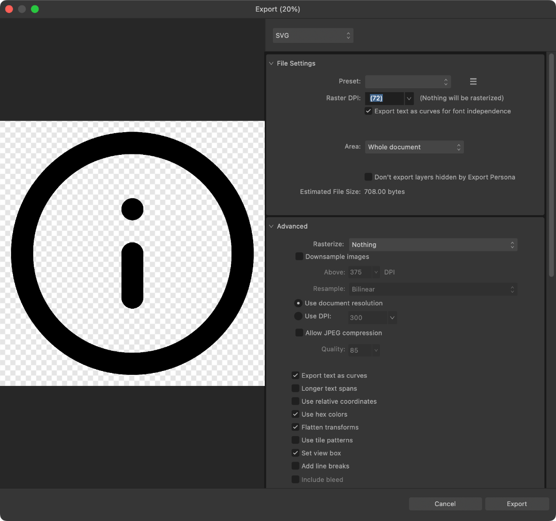The width and height of the screenshot is (556, 521).
Task: Enable Don't export layers hidden by Export Persona
Action: click(x=368, y=177)
